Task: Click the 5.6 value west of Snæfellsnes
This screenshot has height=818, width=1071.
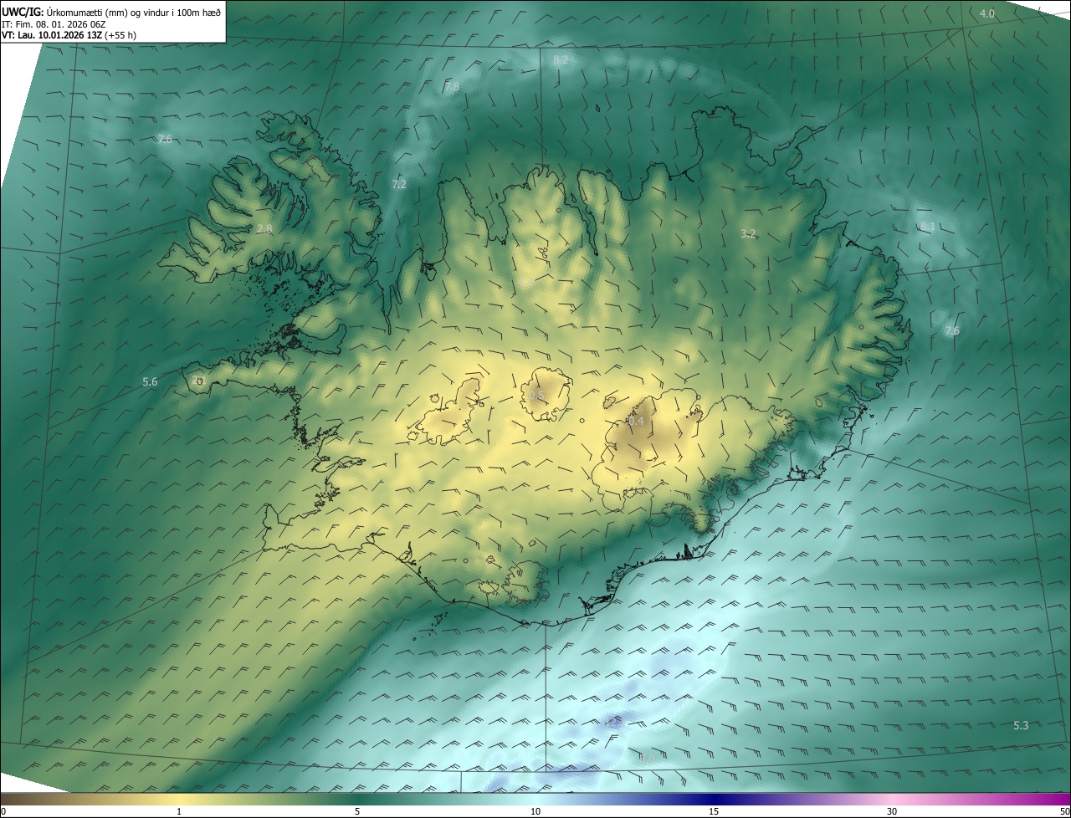Action: (150, 381)
